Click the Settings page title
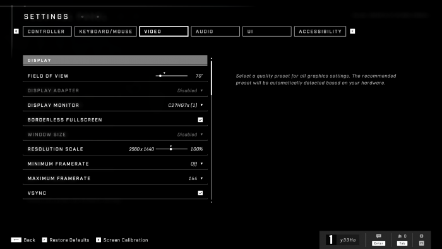Screen dimensions: 442x249 click(x=46, y=16)
